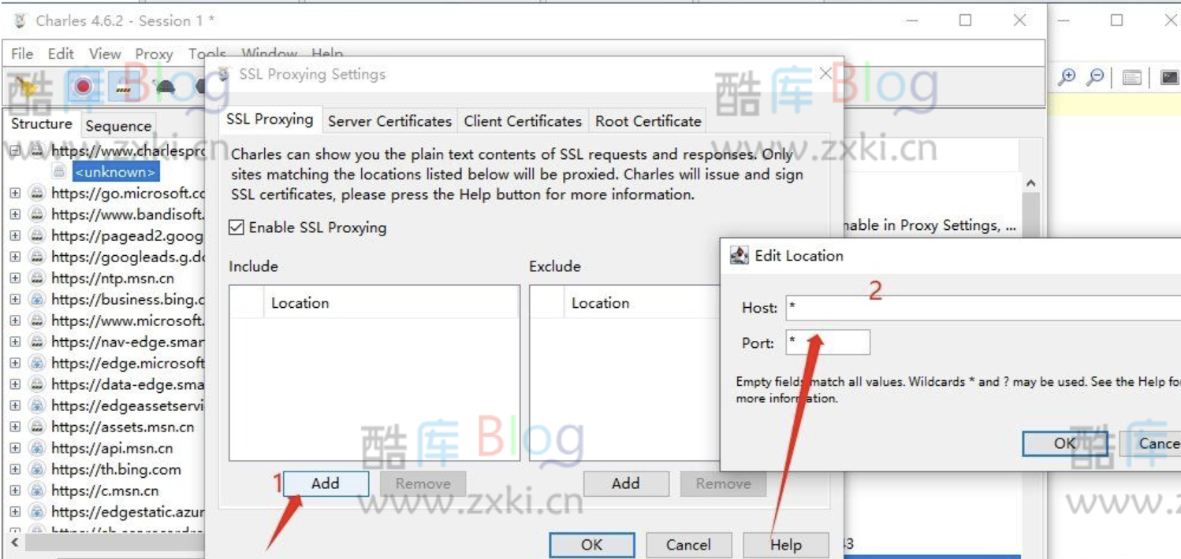
Task: Click the terminal console icon
Action: 1169,77
